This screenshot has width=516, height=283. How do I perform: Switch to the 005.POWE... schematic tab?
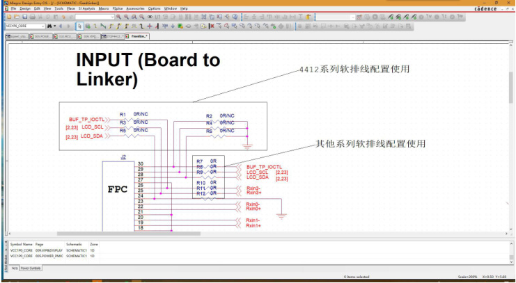pyautogui.click(x=41, y=36)
